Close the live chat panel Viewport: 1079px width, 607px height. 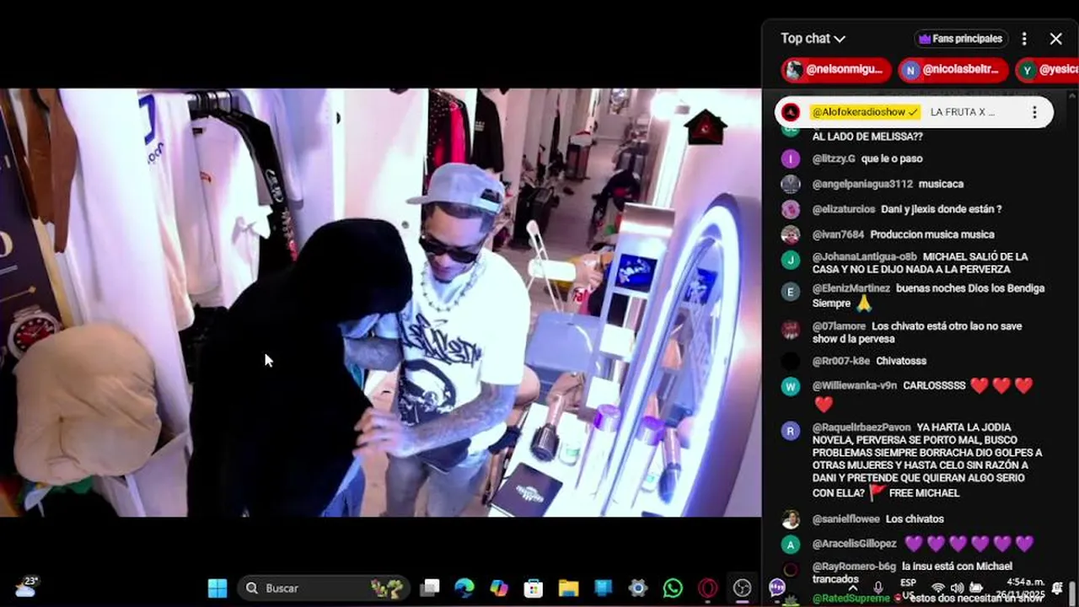coord(1055,39)
